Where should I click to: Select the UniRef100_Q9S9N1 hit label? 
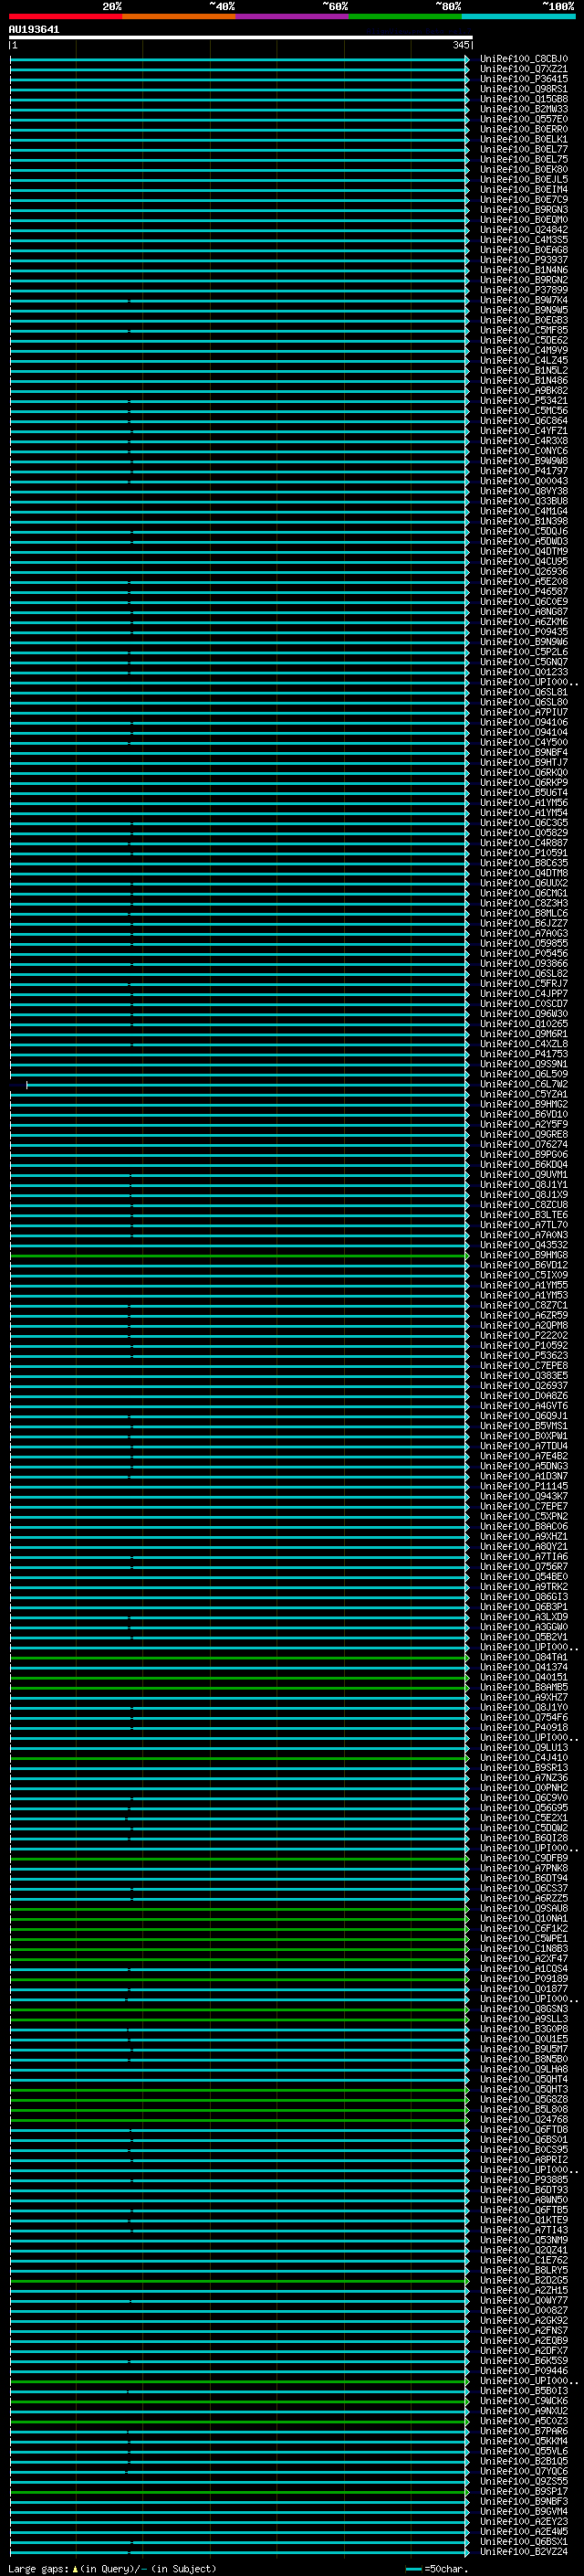523,1064
